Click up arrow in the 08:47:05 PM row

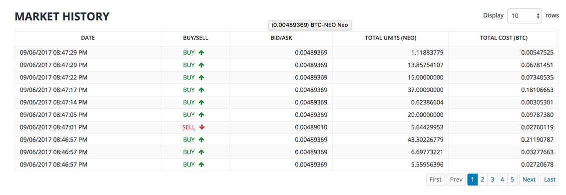[x=201, y=115]
